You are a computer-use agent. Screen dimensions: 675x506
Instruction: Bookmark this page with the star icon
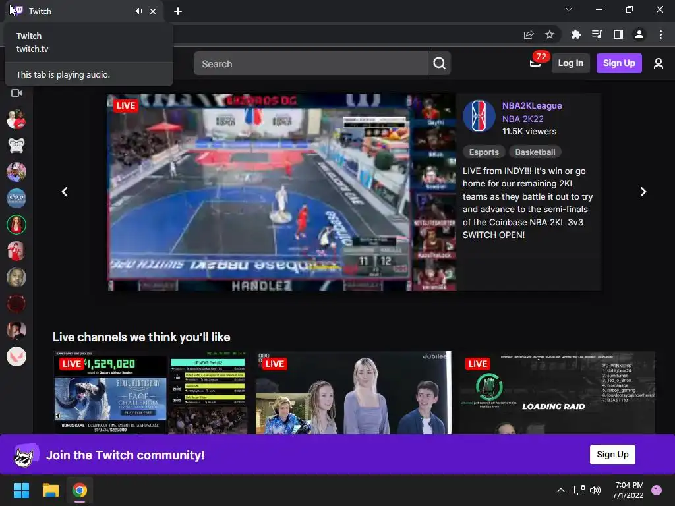click(549, 34)
